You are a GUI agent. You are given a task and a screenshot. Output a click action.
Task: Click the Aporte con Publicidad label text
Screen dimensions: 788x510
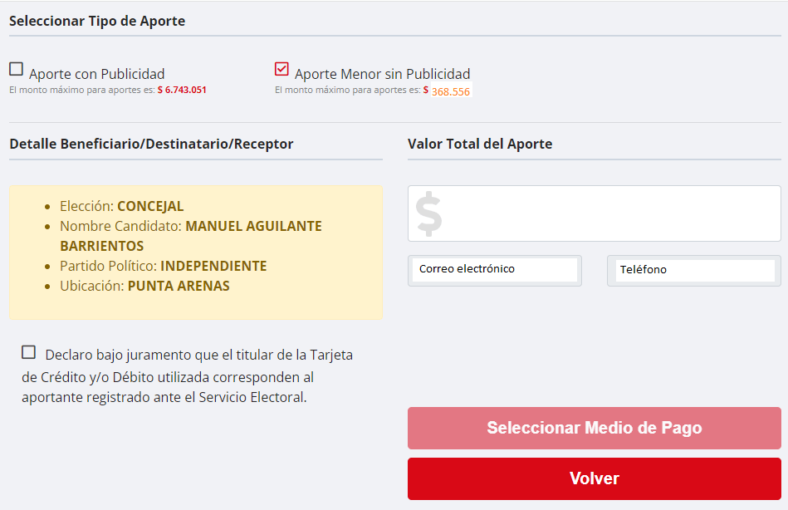pos(96,74)
